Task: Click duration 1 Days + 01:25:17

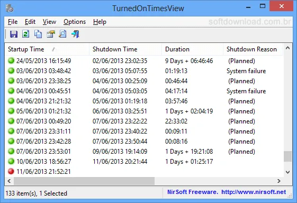Action: pyautogui.click(x=189, y=161)
